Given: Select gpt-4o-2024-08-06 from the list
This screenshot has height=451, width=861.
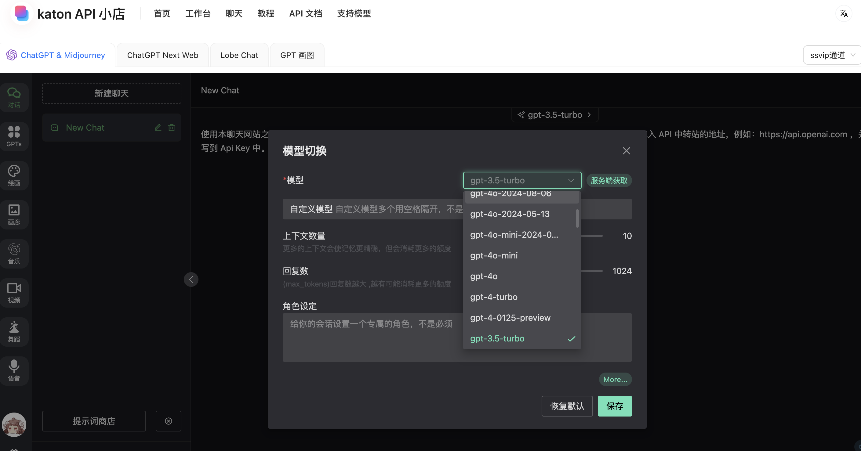Looking at the screenshot, I should 522,197.
